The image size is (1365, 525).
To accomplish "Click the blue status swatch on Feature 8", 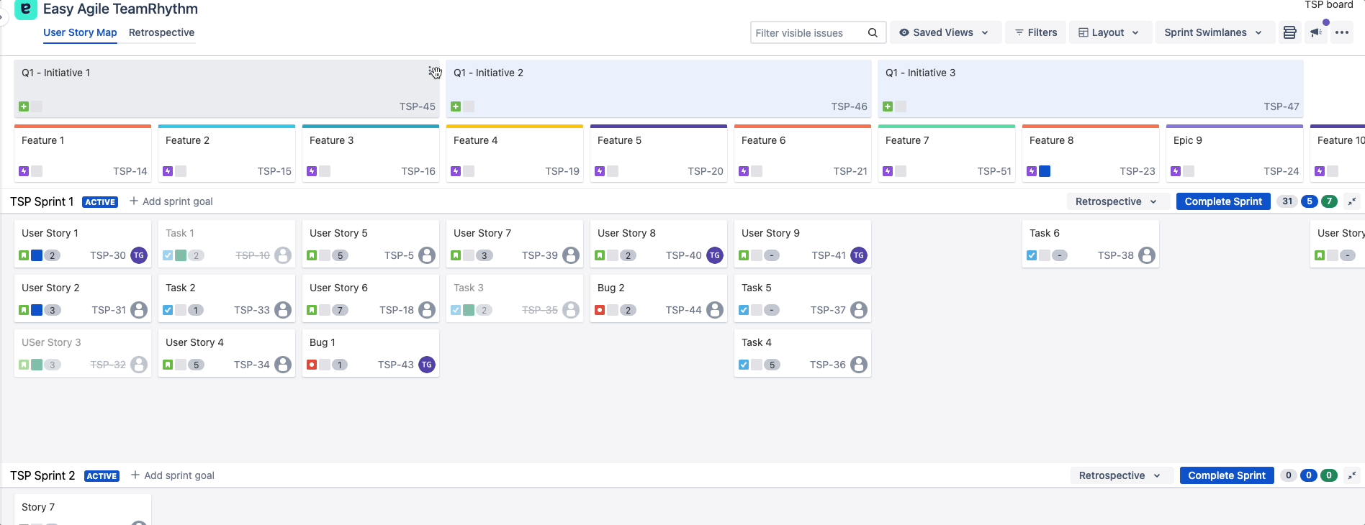I will tap(1045, 171).
